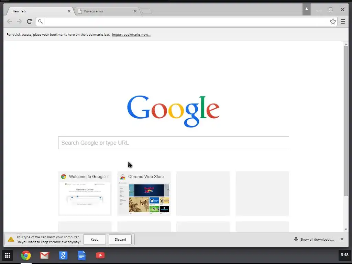Click the Import bookmarks now link

point(131,35)
